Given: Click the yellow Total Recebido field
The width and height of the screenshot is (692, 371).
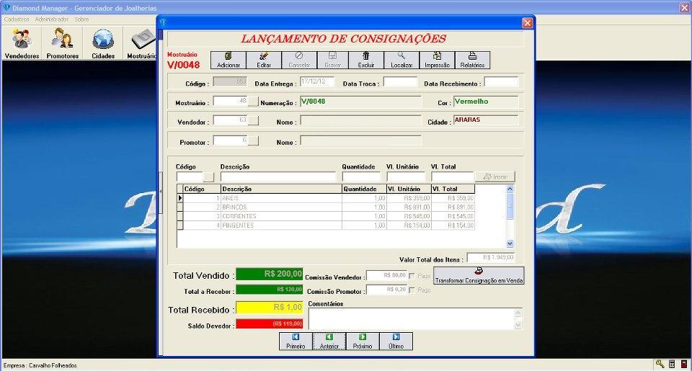Looking at the screenshot, I should pos(270,308).
